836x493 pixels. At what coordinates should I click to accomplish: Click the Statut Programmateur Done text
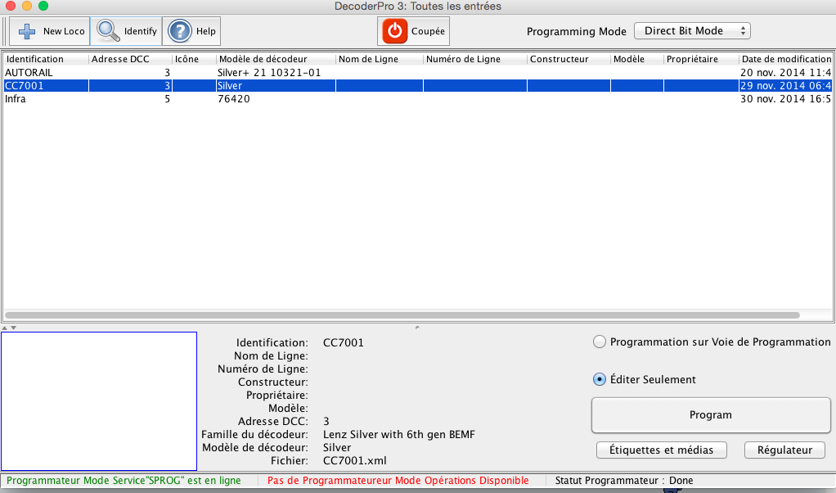(624, 480)
